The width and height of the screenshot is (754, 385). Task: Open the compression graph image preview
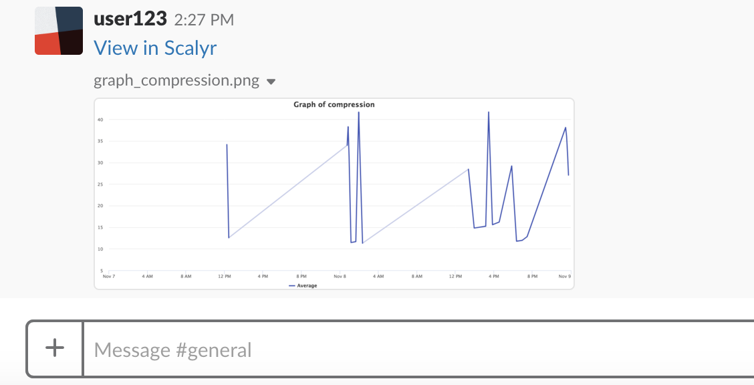pos(334,194)
